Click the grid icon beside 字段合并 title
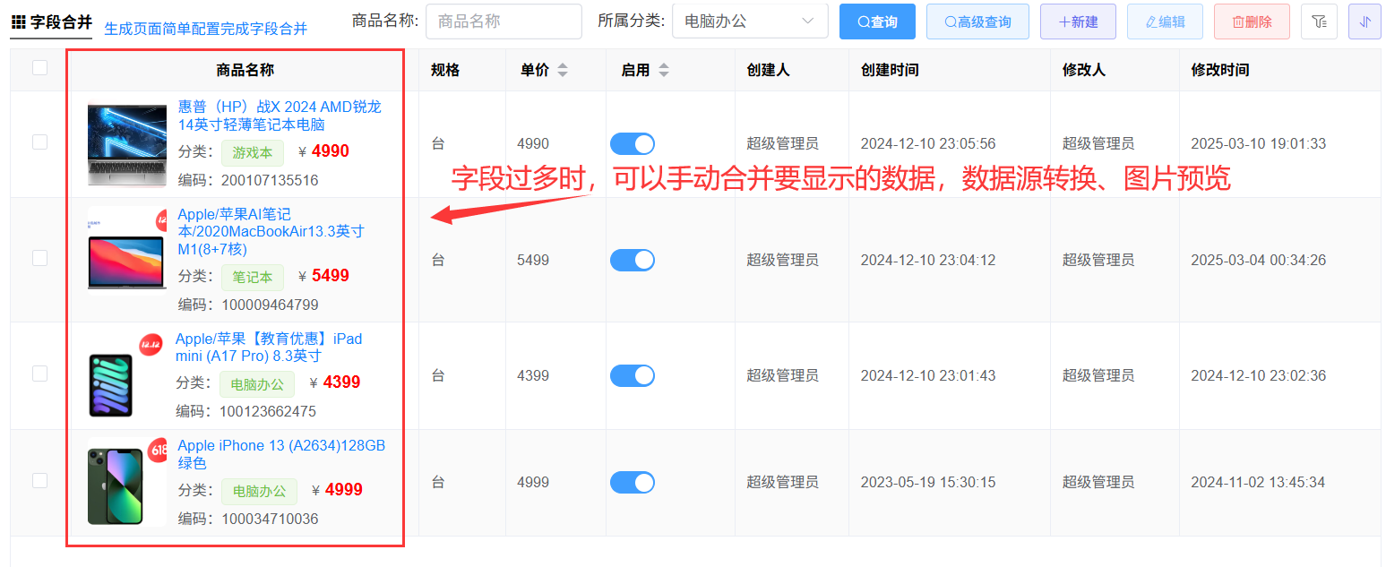This screenshot has height=567, width=1386. [18, 21]
